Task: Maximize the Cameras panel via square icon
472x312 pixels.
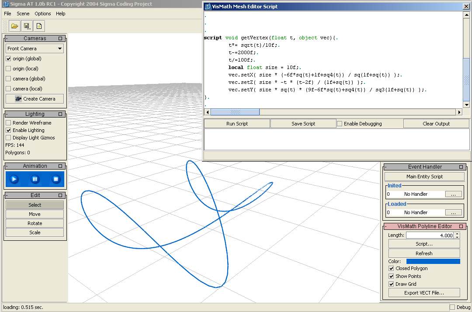Action: 60,38
